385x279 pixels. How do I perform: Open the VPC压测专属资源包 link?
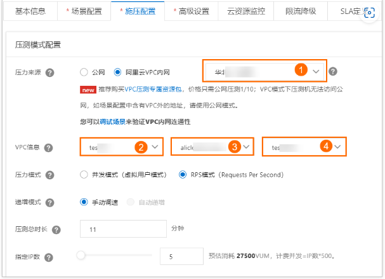point(153,89)
